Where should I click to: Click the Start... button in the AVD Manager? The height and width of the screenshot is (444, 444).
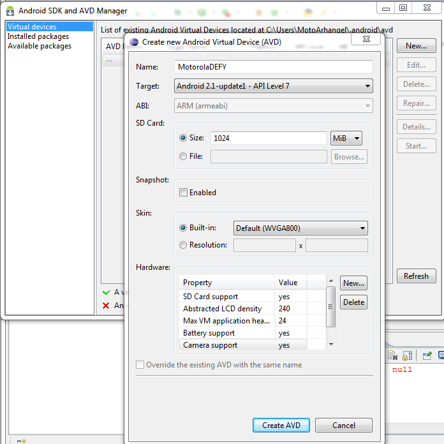click(x=416, y=146)
